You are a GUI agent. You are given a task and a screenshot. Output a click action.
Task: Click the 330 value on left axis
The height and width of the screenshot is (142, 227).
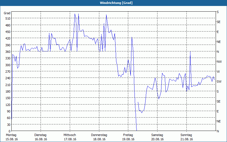coord(8,58)
